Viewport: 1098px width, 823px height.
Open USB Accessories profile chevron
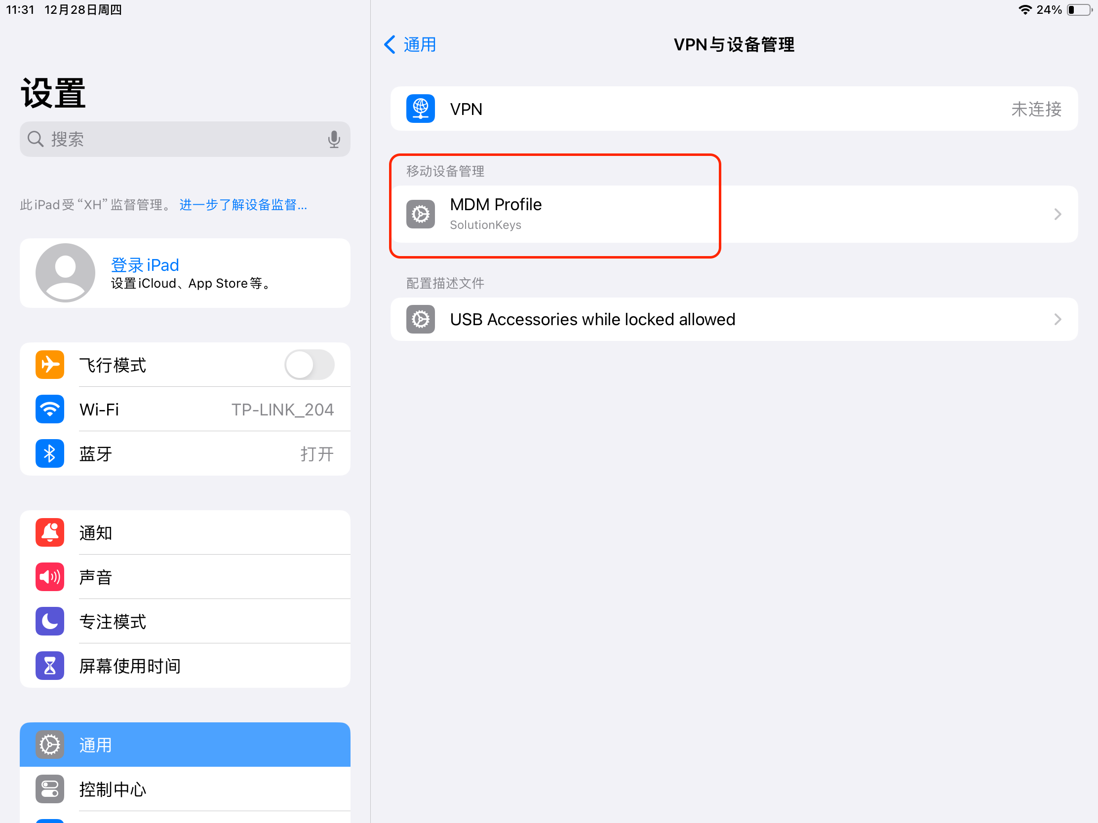pos(1058,319)
